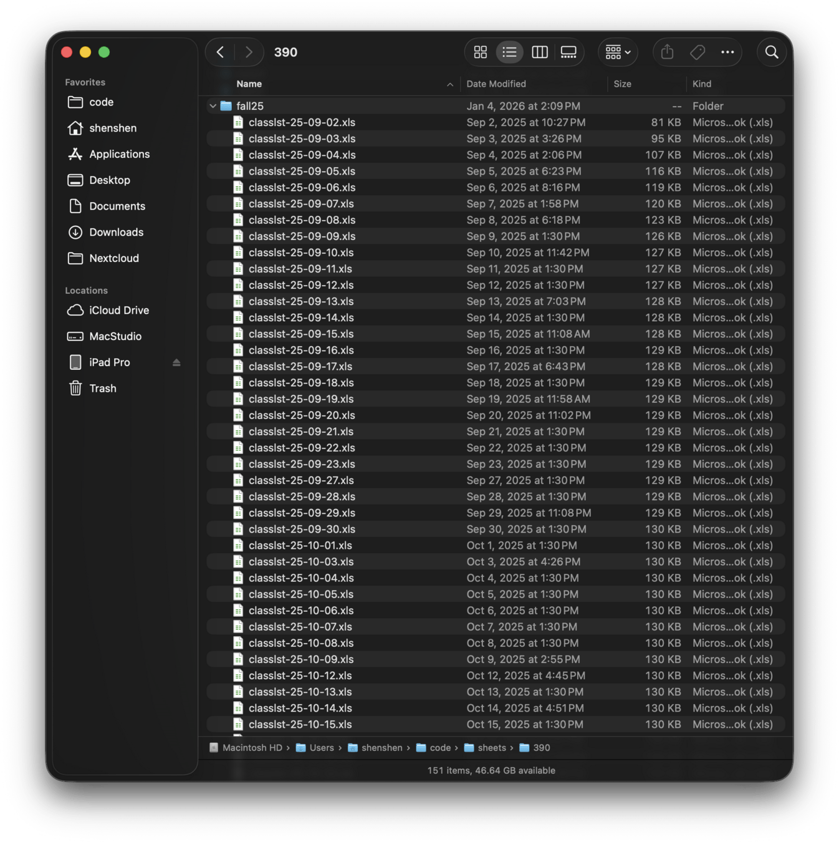Click Users in the path bar
Viewport: 839px width, 842px height.
[x=315, y=748]
